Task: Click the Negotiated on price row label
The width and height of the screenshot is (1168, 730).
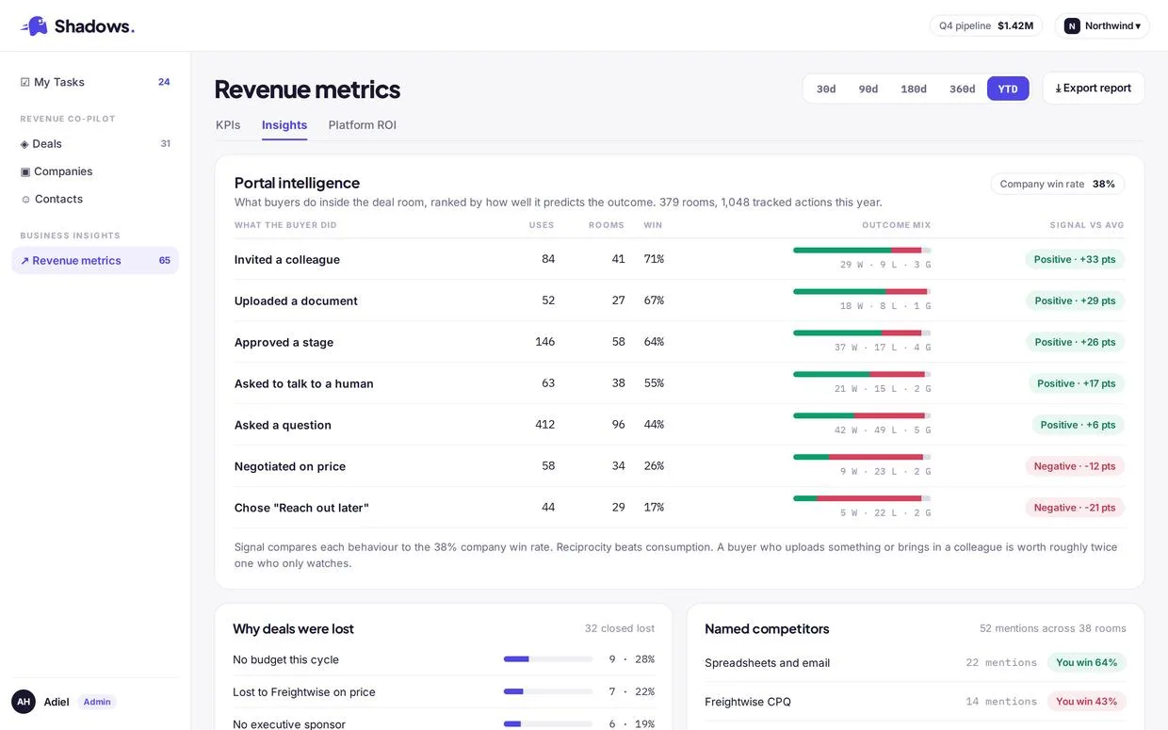Action: 290,466
